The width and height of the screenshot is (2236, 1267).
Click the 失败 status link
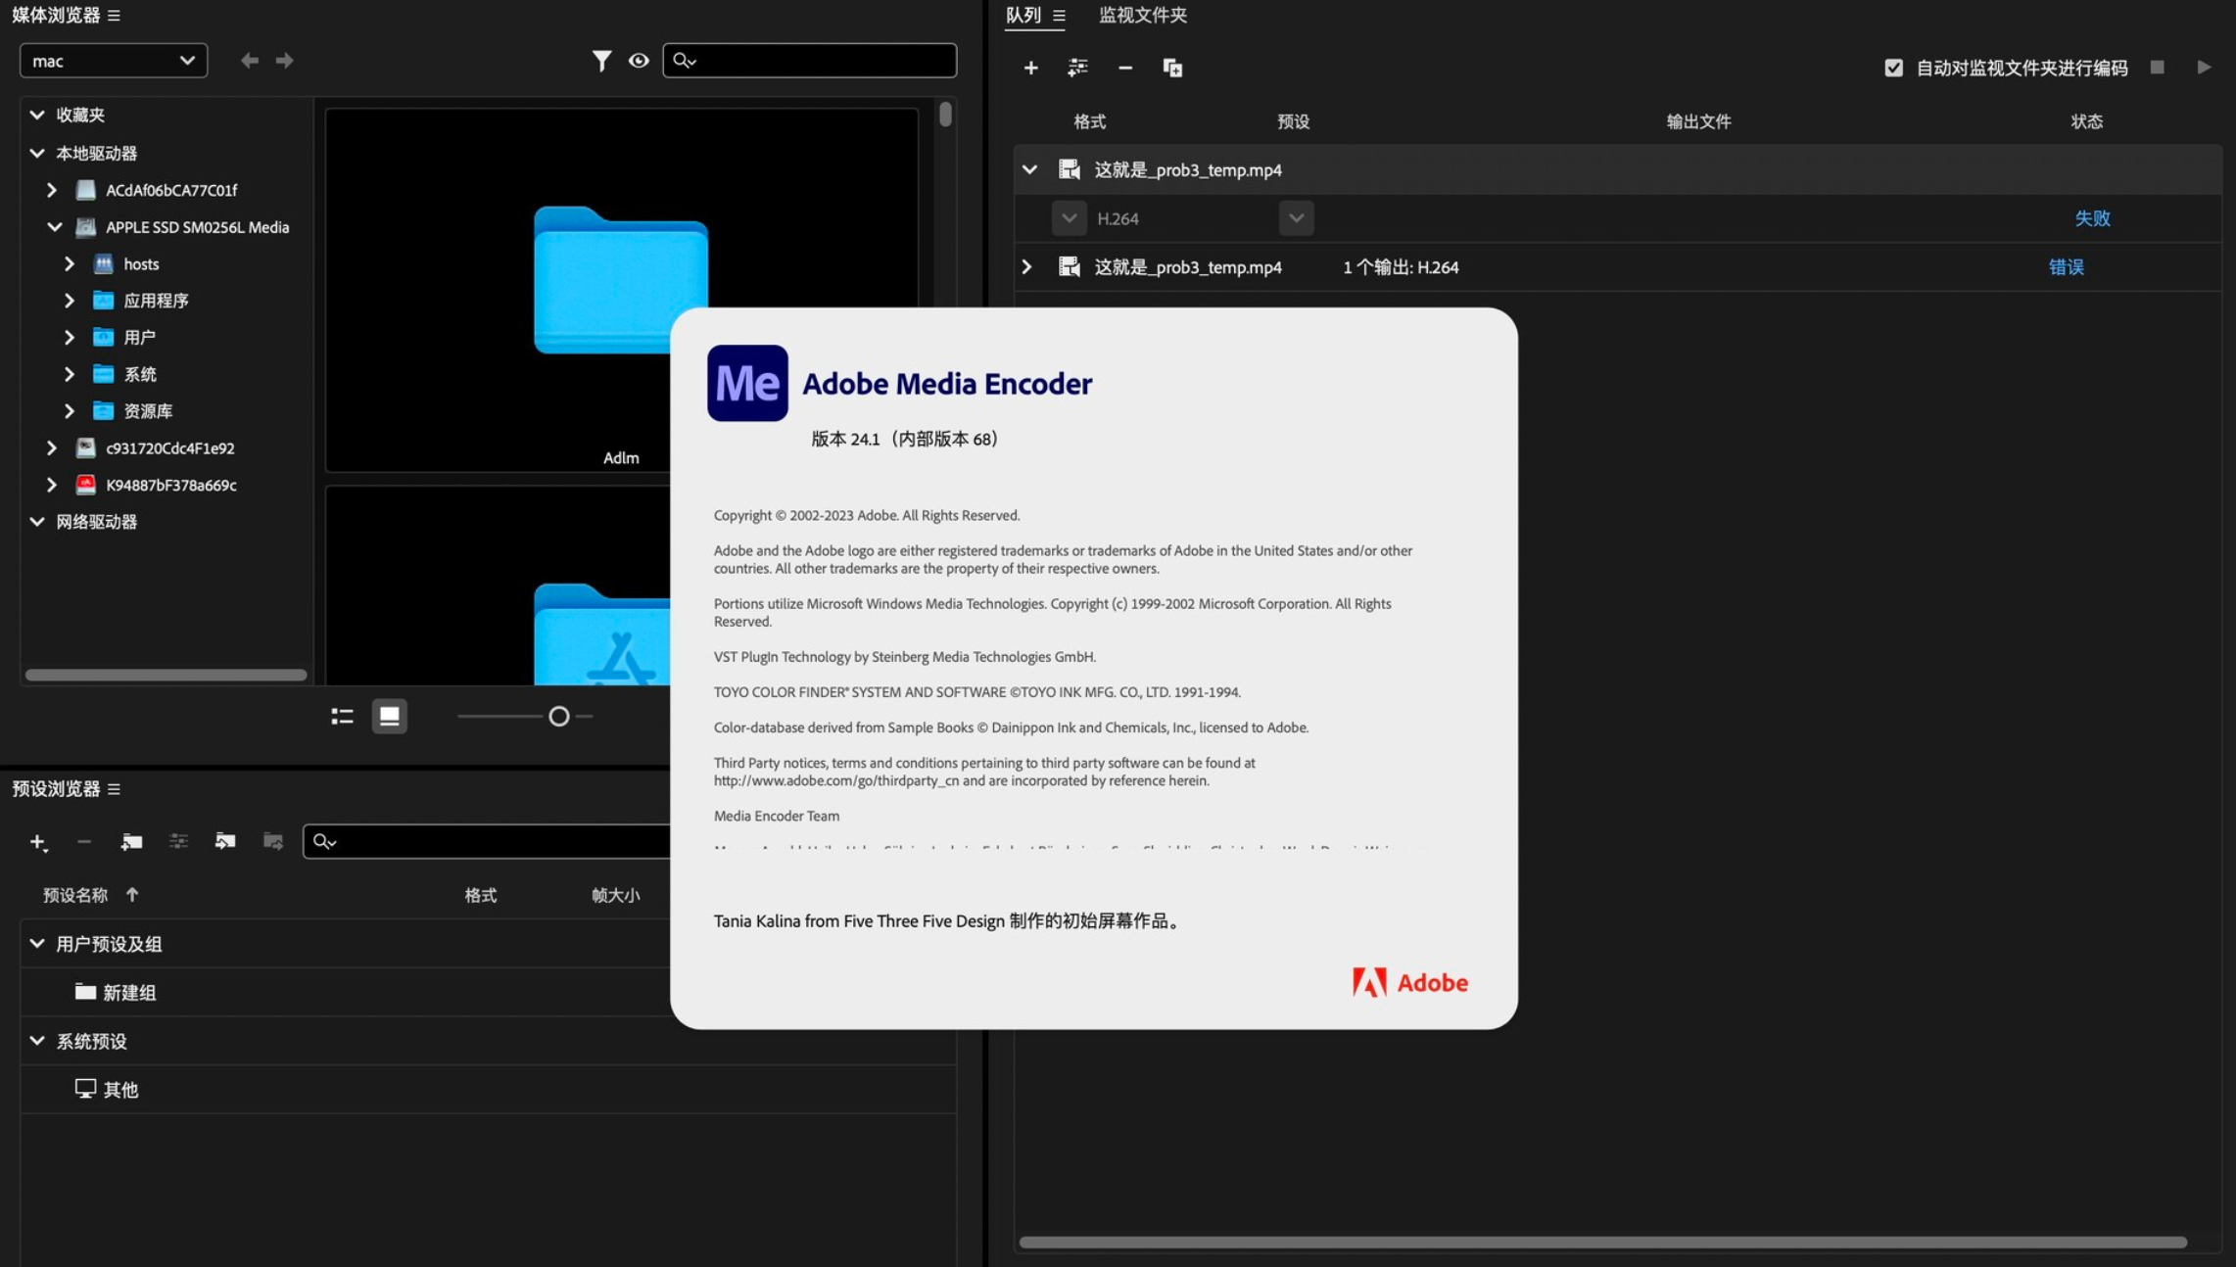[x=2091, y=218]
